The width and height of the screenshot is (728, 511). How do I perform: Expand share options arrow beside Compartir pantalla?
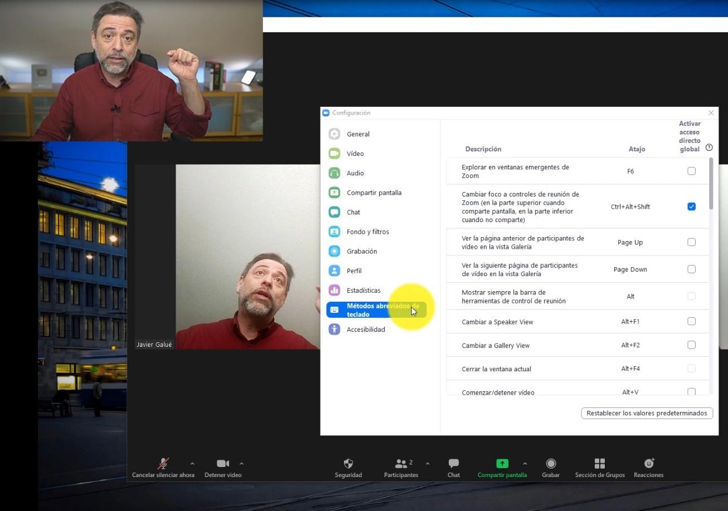(525, 463)
